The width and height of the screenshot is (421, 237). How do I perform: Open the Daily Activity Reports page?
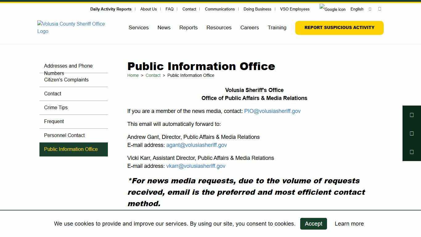pos(111,9)
